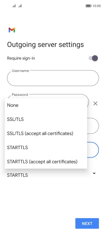Toggle the Require sign-in switch
Image resolution: width=106 pixels, height=234 pixels.
pos(93,58)
